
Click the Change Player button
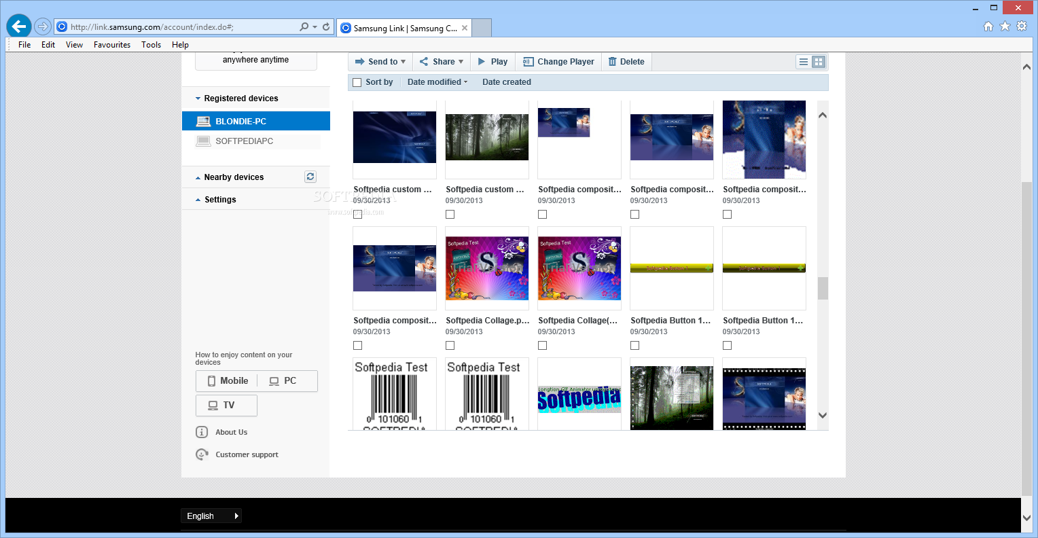(x=558, y=62)
